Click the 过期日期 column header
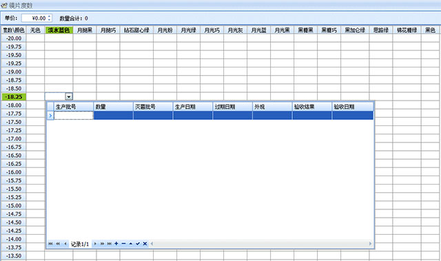This screenshot has height=261, width=441. tap(233, 107)
